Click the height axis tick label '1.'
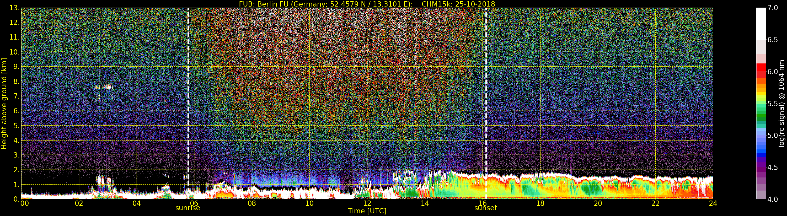Image resolution: width=787 pixels, height=216 pixels. click(x=17, y=185)
